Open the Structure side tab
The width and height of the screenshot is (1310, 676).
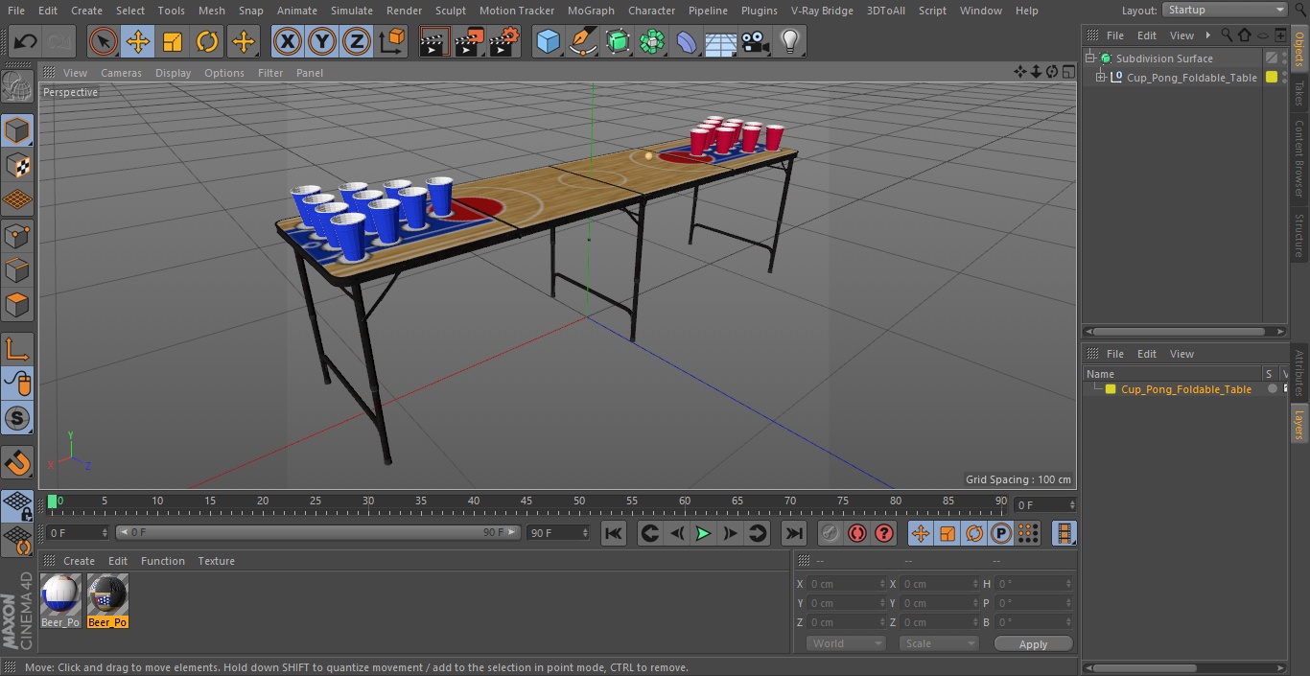pyautogui.click(x=1299, y=236)
